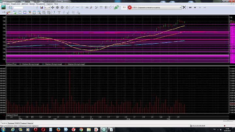Click the green candlestick chart icon
Viewport: 235px width, 132px height.
coord(117,7)
